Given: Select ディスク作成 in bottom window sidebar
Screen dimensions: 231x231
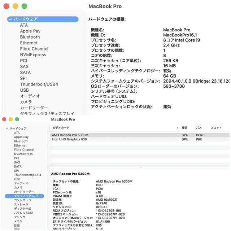Looking at the screenshot, I should [x=22, y=209].
